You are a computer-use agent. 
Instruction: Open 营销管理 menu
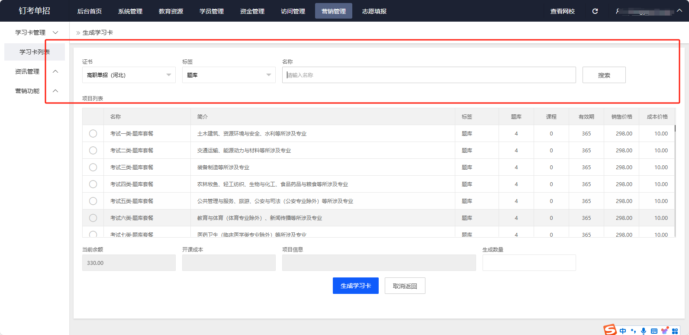334,11
